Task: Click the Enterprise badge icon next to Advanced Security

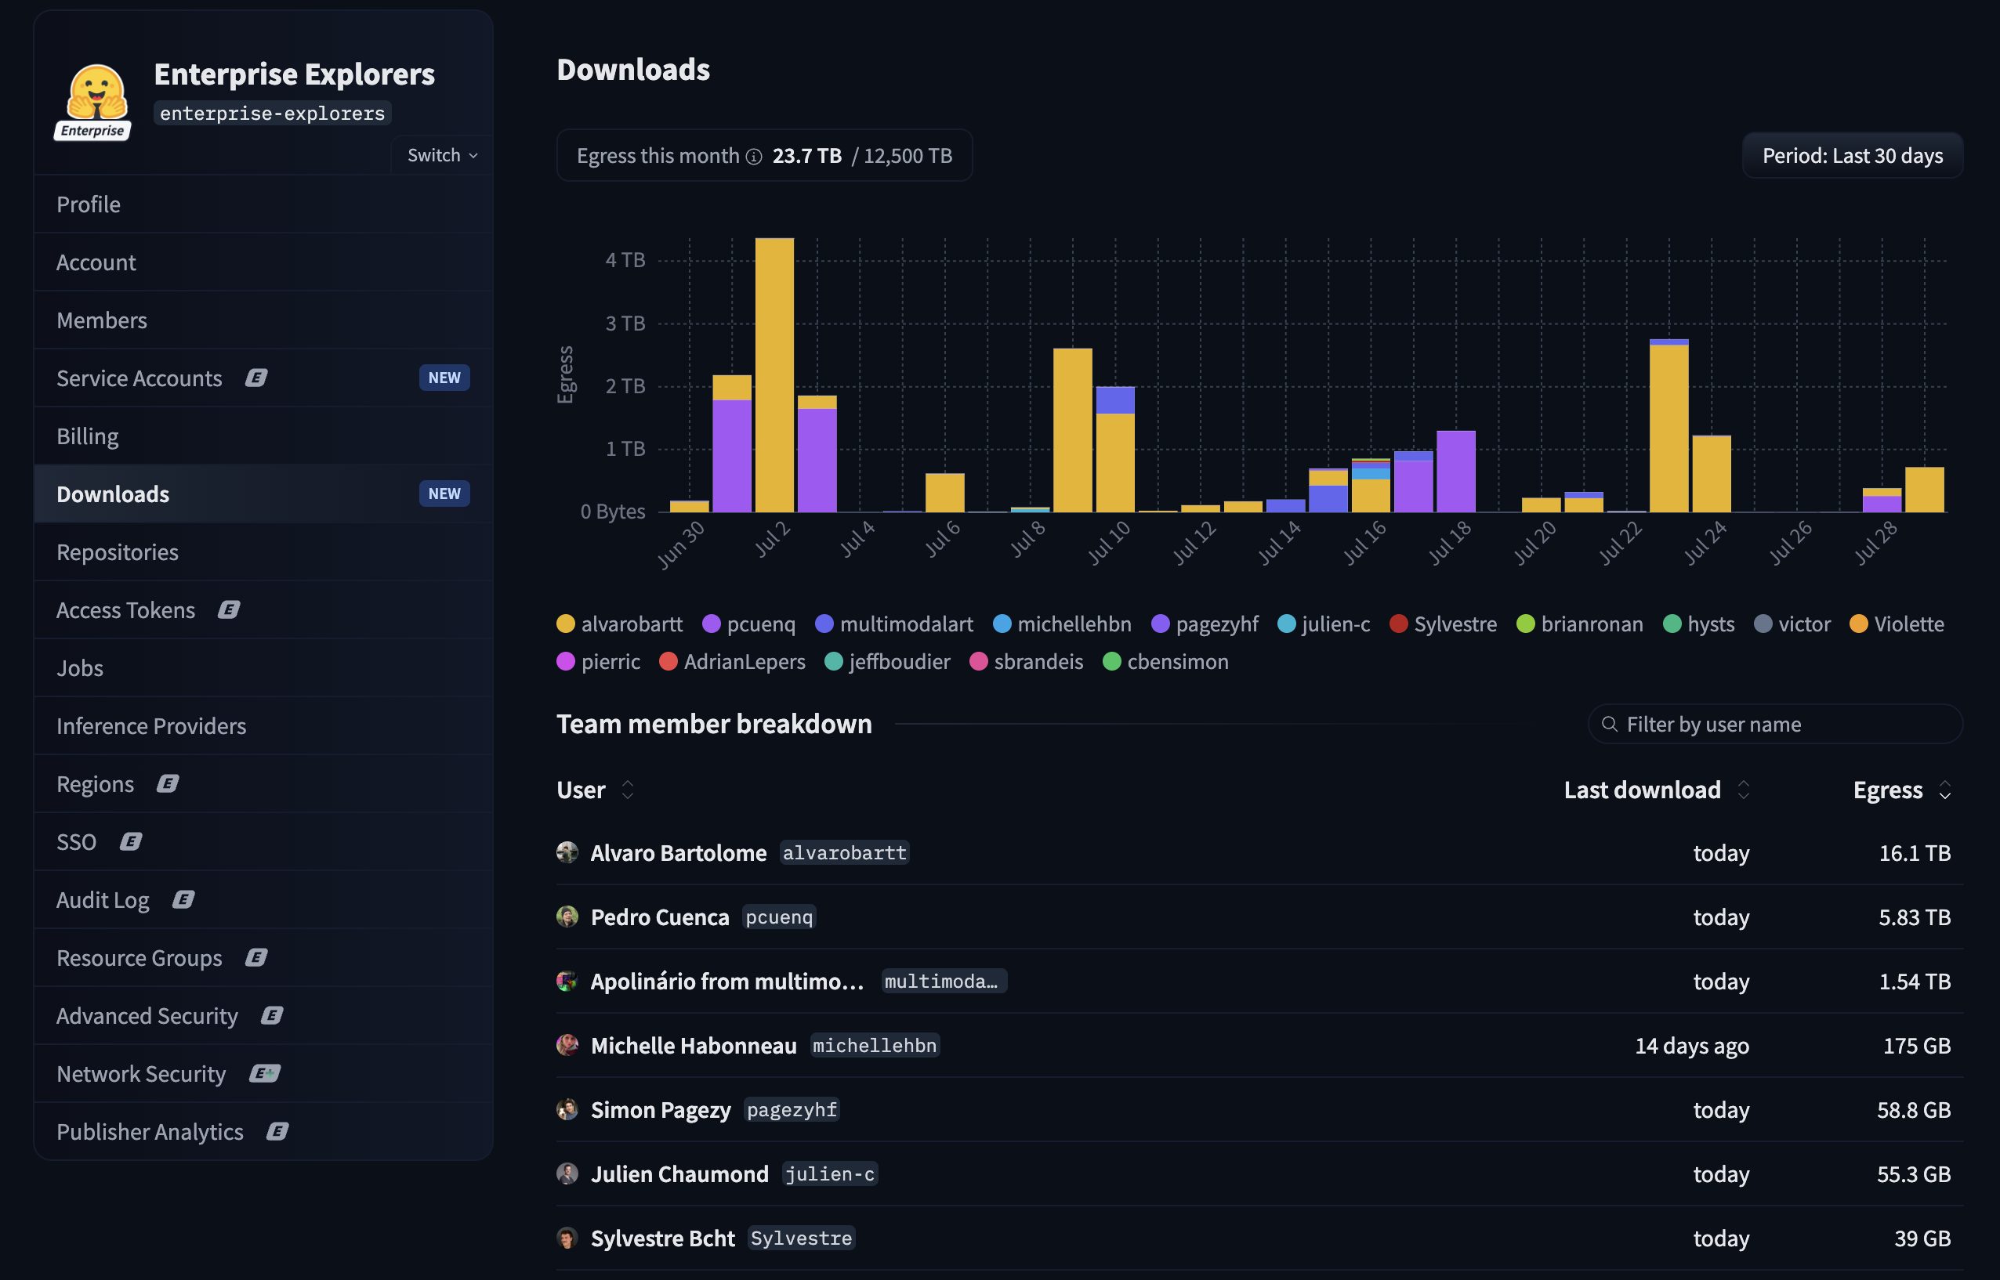Action: point(272,1016)
